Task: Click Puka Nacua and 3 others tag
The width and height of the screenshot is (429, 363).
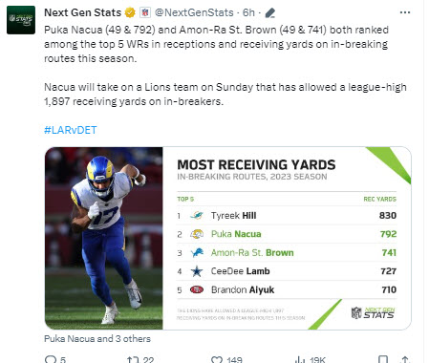Action: [x=97, y=338]
